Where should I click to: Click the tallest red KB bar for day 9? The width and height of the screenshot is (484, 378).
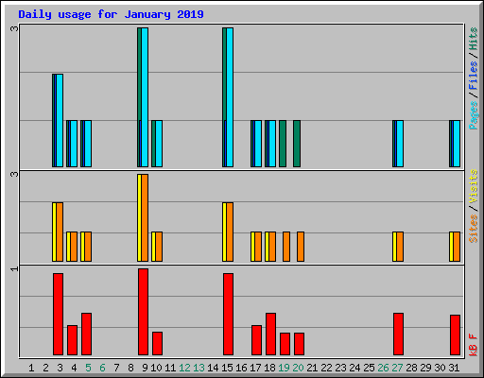[143, 312]
